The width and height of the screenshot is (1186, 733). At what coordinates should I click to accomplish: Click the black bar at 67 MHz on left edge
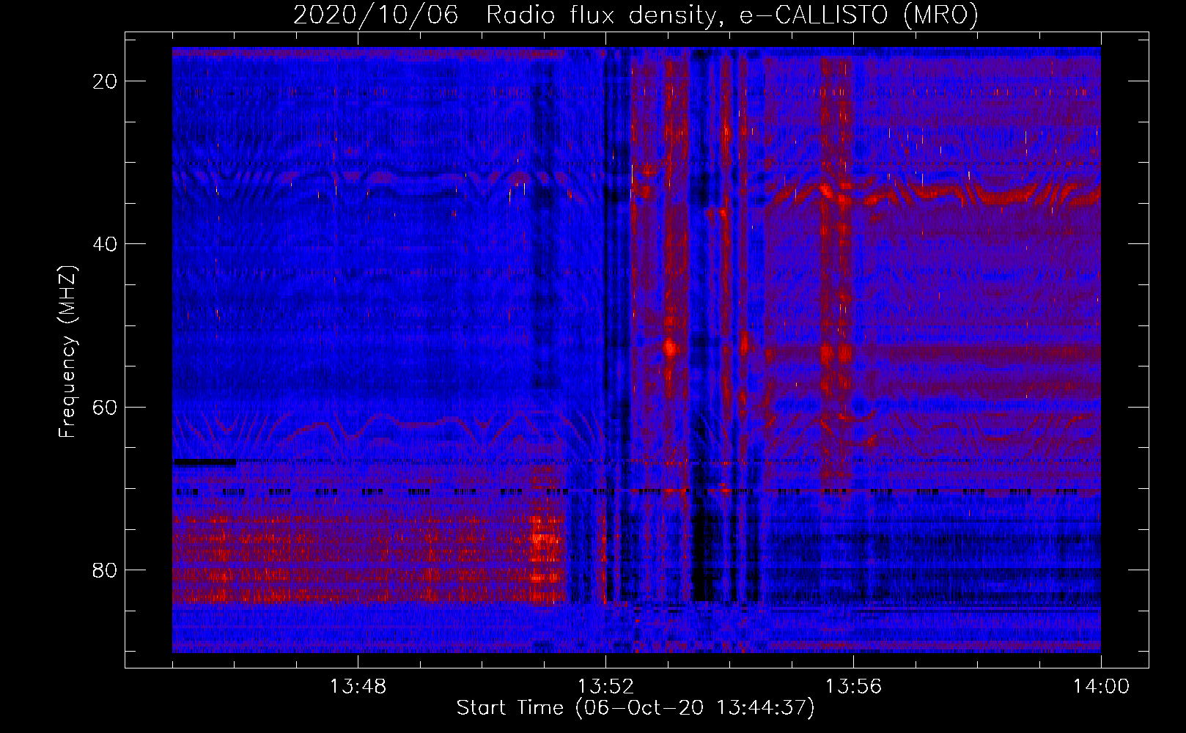(x=205, y=462)
